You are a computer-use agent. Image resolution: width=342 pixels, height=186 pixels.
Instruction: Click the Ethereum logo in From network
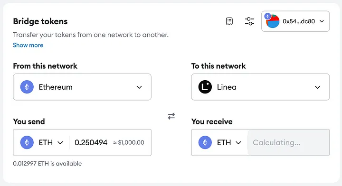[27, 87]
